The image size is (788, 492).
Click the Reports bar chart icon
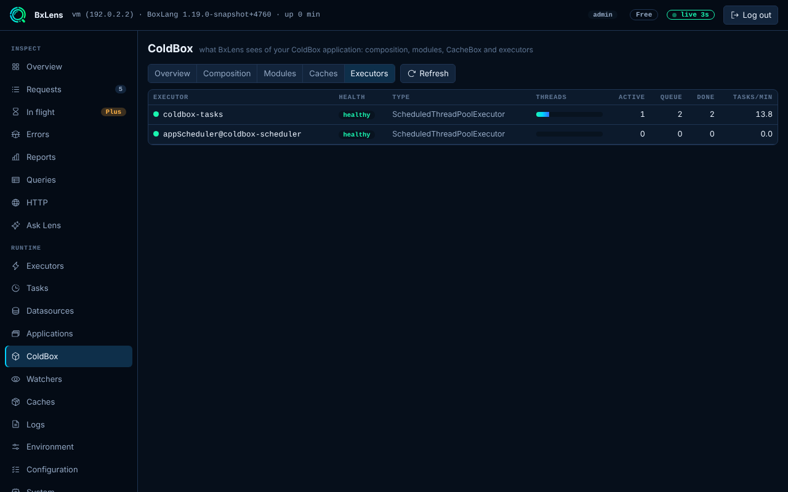(16, 157)
